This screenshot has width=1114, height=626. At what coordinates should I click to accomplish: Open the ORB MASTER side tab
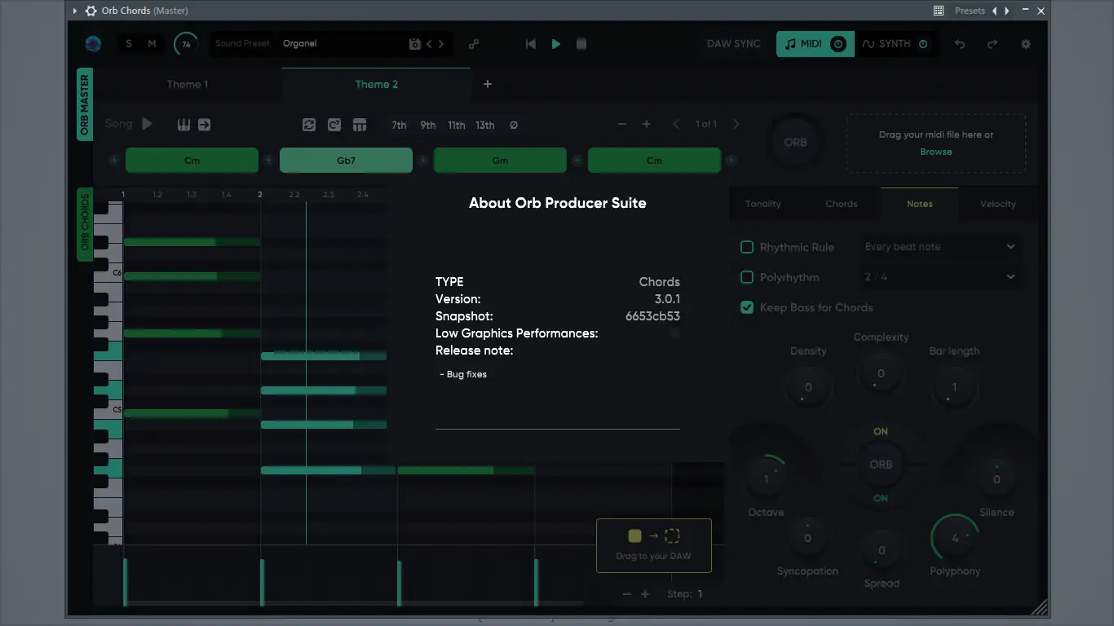tap(85, 104)
